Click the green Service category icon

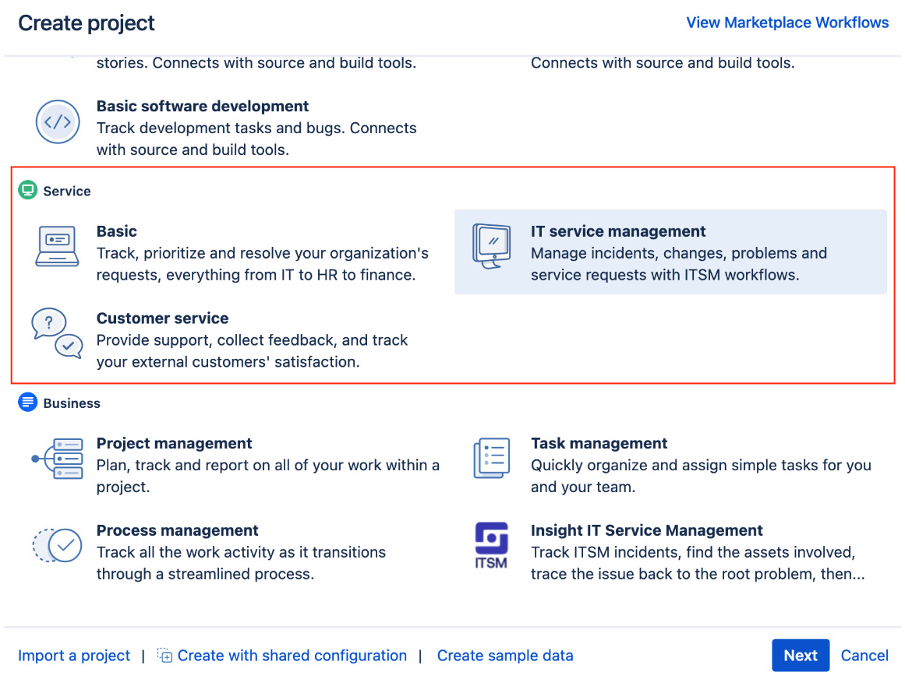click(27, 190)
